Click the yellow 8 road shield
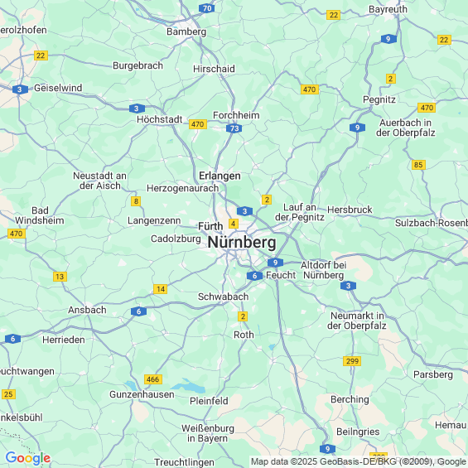 [136, 201]
